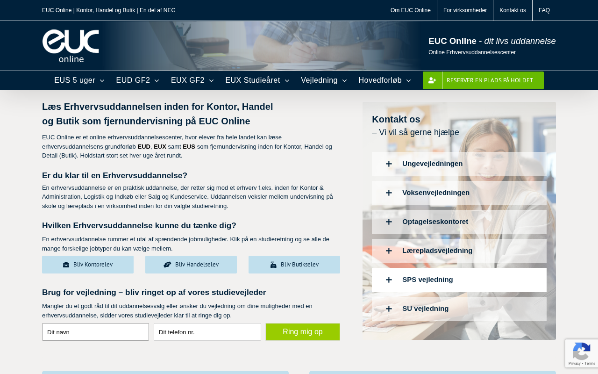Click the briefcase icon on Bliv Kontorelev

[x=66, y=265]
